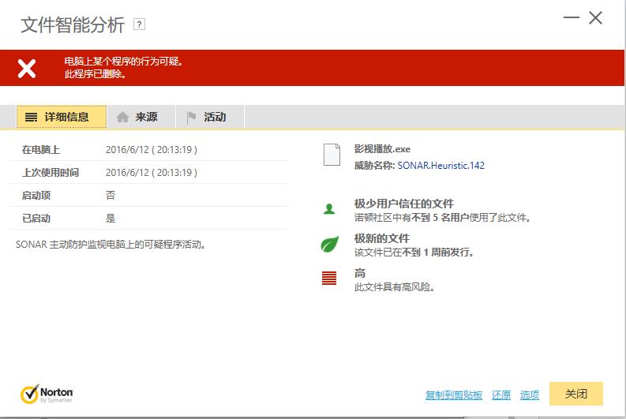Click the 文件智能分析 window title
This screenshot has height=419, width=626.
73,24
